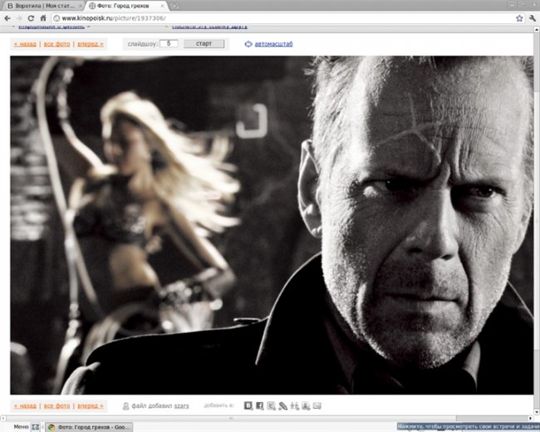Click the automatic scale magnifier icon

click(x=248, y=44)
